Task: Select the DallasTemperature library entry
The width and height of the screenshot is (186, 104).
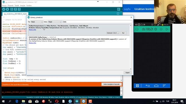Action: tap(79, 30)
